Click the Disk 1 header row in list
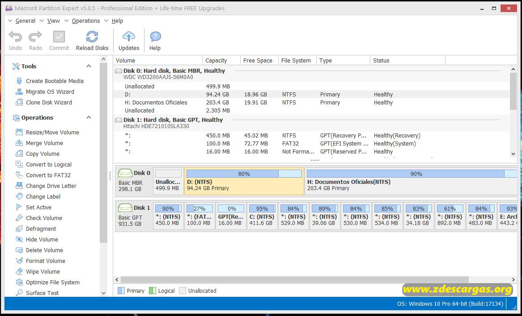 [x=311, y=123]
